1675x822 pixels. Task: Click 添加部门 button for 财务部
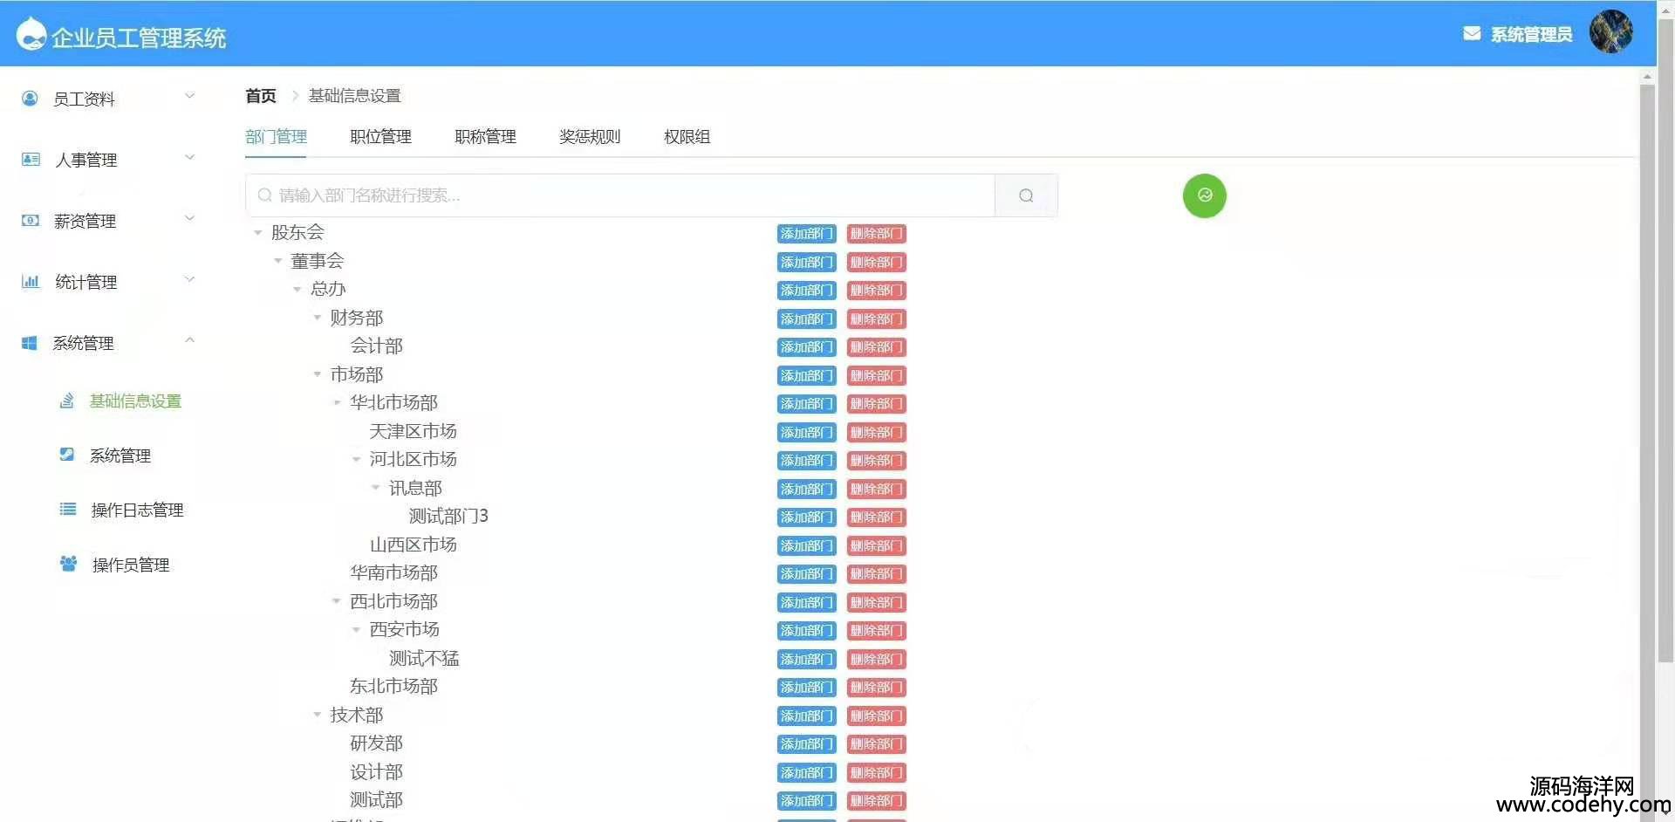coord(806,319)
